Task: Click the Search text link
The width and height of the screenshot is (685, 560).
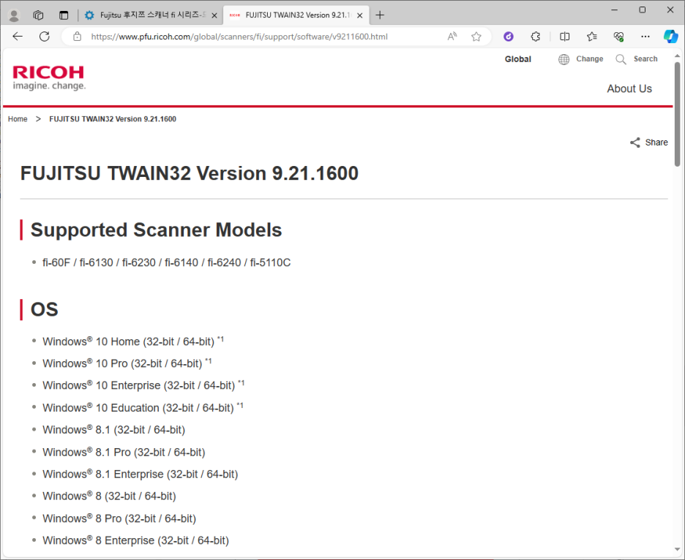Action: [x=645, y=59]
